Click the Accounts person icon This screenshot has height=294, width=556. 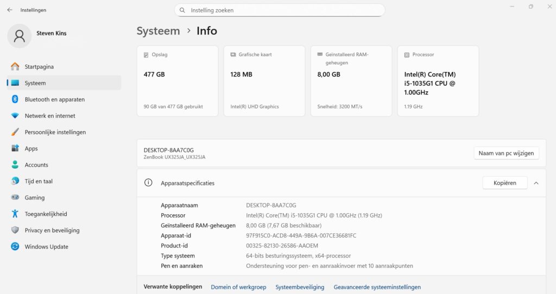15,165
